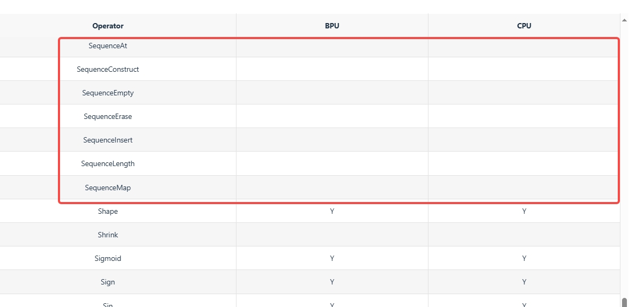The width and height of the screenshot is (636, 307).
Task: Select the SequenceConstruct operator cell
Action: coord(108,70)
